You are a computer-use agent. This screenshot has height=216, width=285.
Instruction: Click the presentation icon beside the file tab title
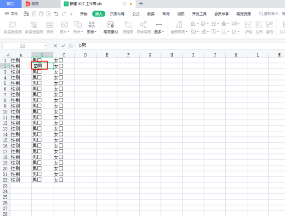click(125, 4)
